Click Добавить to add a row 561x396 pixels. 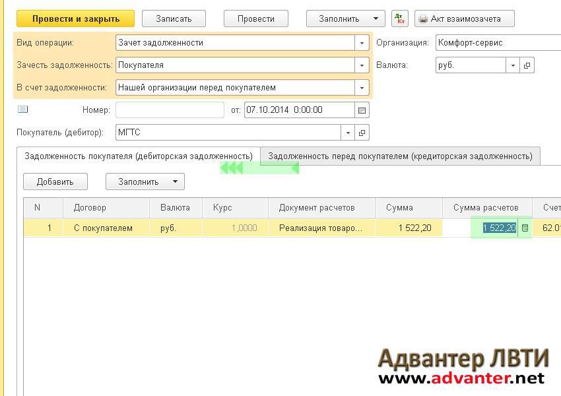click(x=55, y=181)
